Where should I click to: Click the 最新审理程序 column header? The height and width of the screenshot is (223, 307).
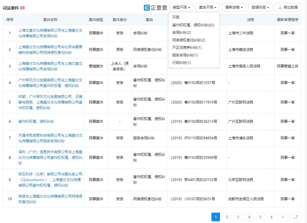(287, 20)
